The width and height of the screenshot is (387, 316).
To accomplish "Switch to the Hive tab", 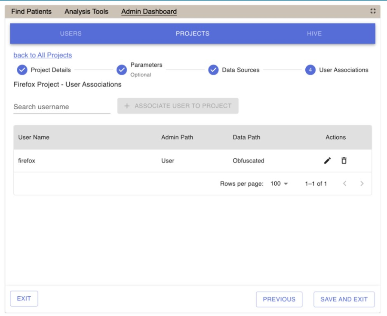I will click(314, 34).
